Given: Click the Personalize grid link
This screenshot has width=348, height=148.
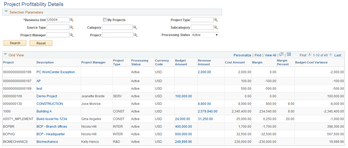Looking at the screenshot, I should [x=242, y=55].
